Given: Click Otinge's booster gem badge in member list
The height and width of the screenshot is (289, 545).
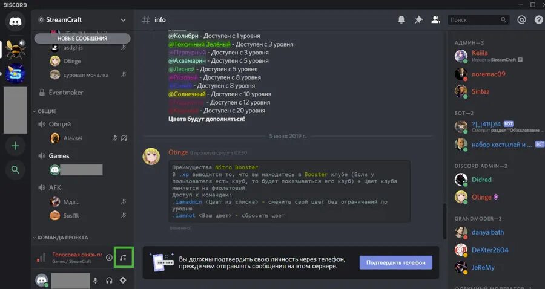Looking at the screenshot, I should coord(496,197).
